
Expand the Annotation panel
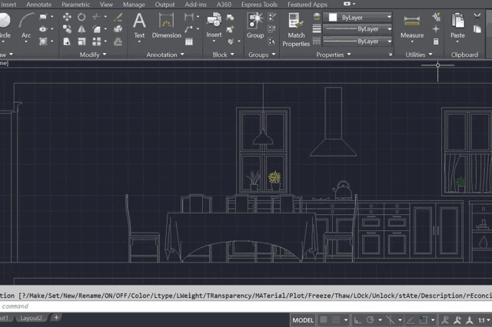click(165, 54)
